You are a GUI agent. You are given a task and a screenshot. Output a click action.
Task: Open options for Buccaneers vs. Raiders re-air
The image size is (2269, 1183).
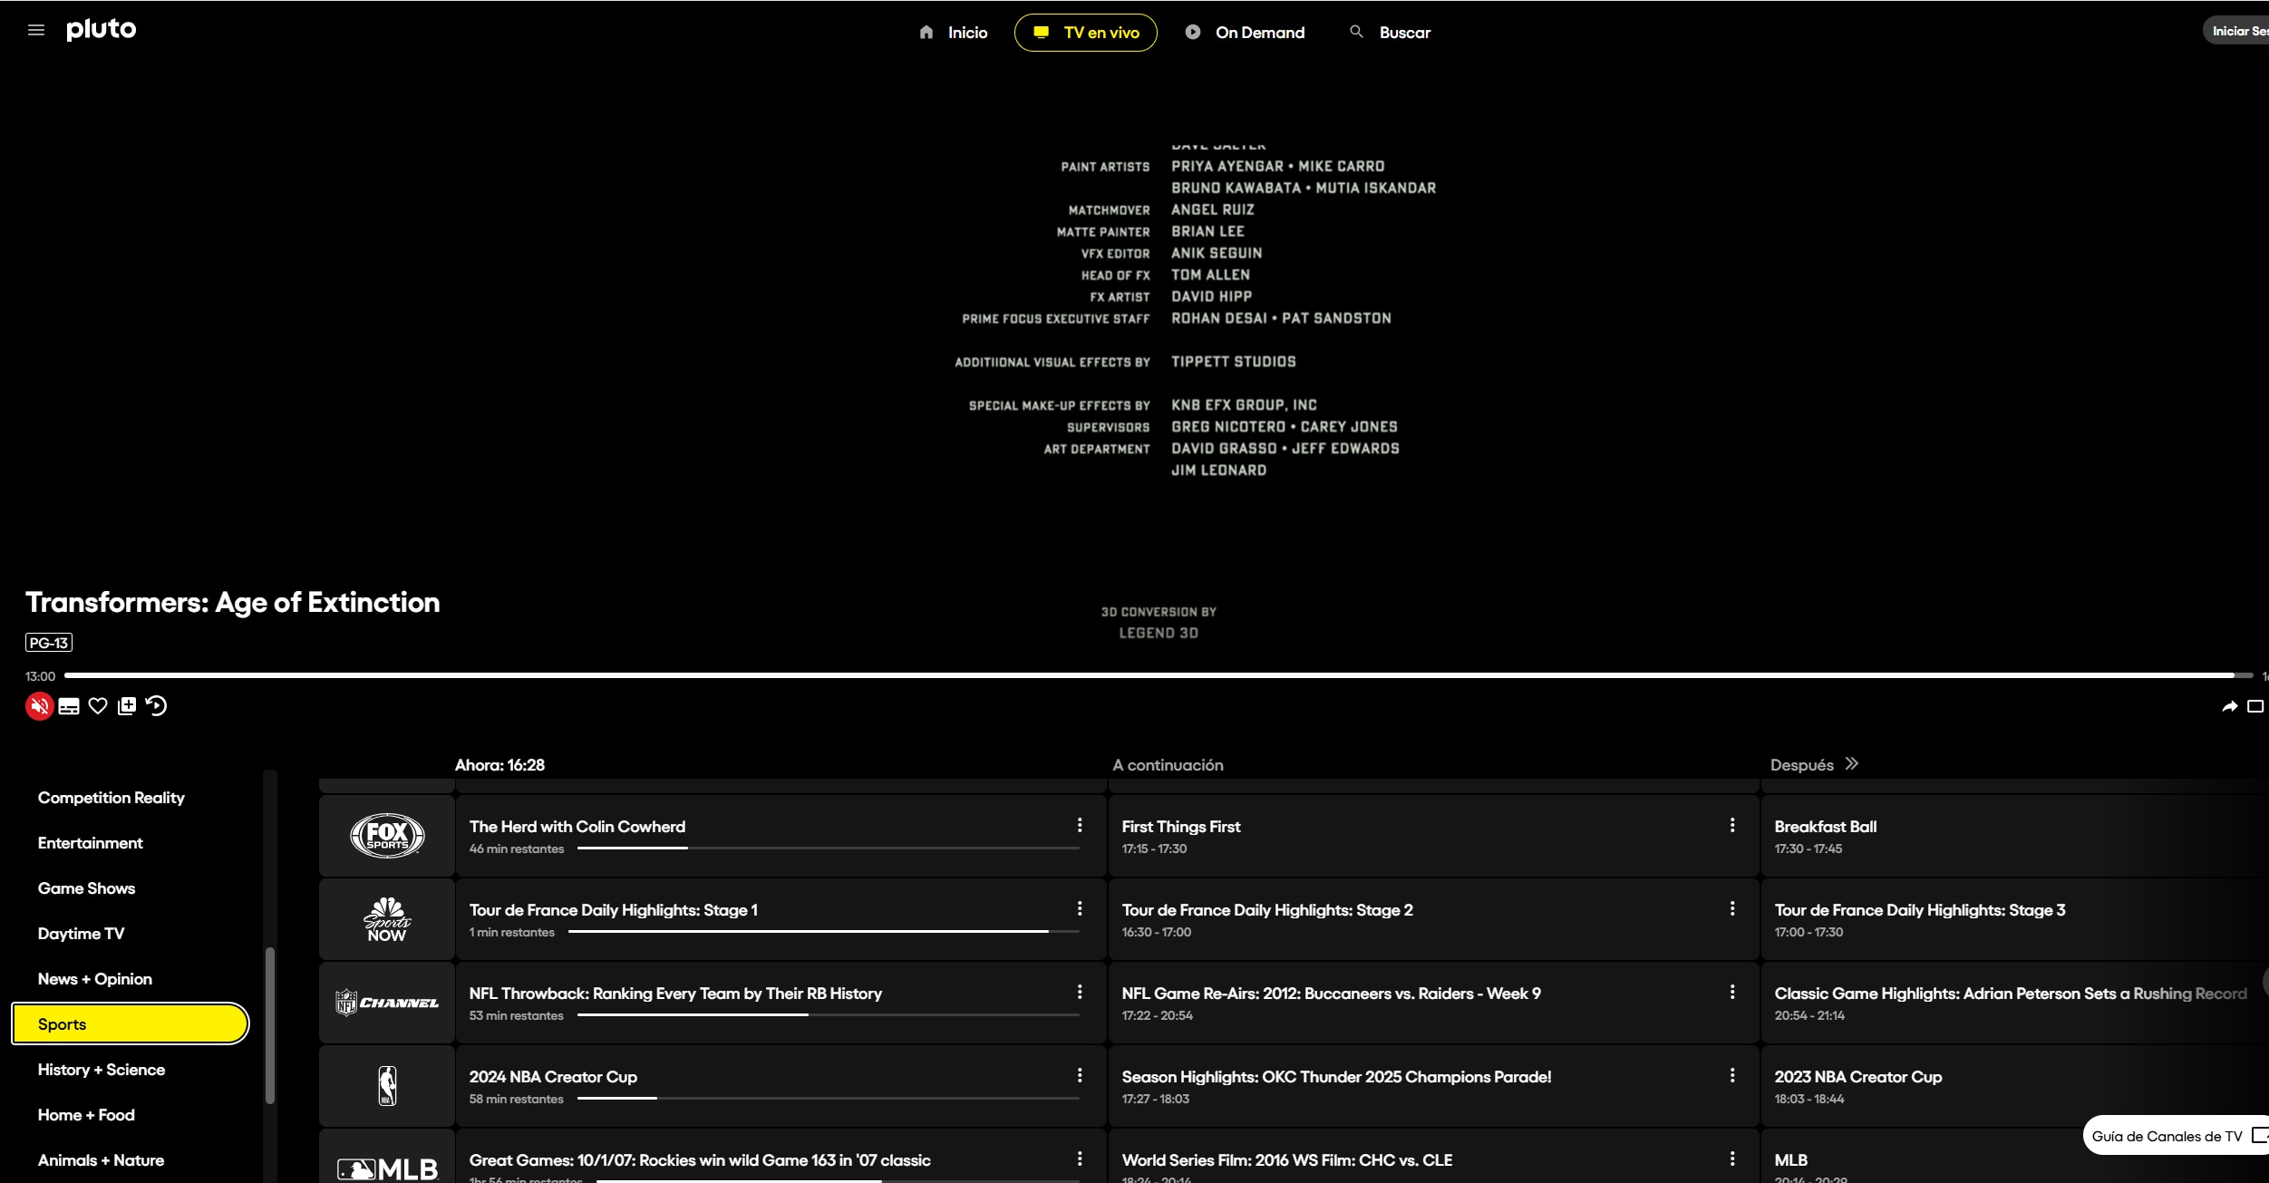pos(1732,992)
